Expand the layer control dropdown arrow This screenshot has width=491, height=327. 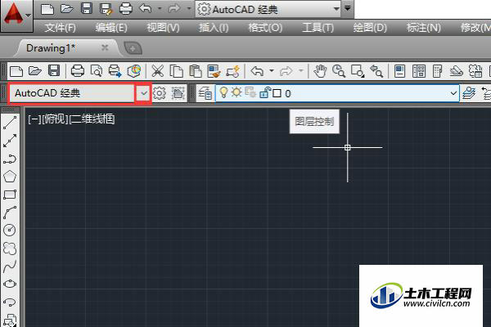pyautogui.click(x=453, y=93)
